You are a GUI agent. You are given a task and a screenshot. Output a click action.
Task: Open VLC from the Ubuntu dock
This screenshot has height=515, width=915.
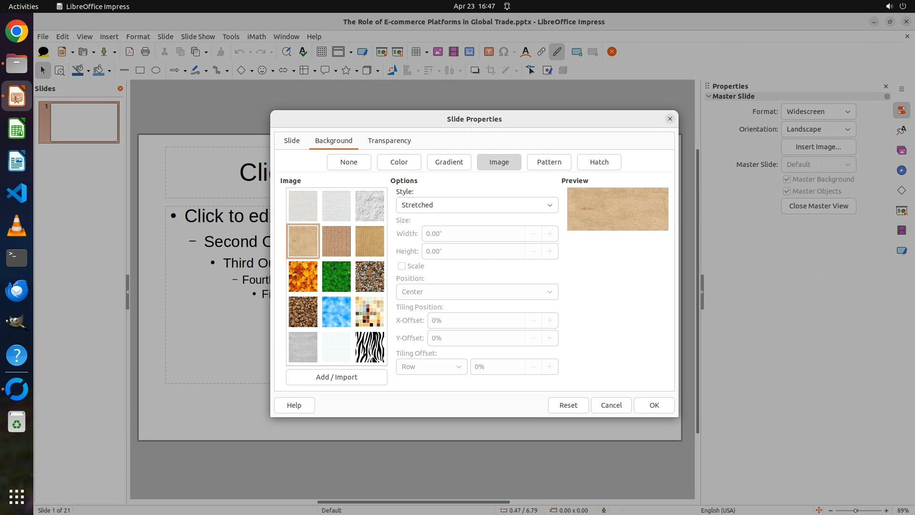pos(17,226)
